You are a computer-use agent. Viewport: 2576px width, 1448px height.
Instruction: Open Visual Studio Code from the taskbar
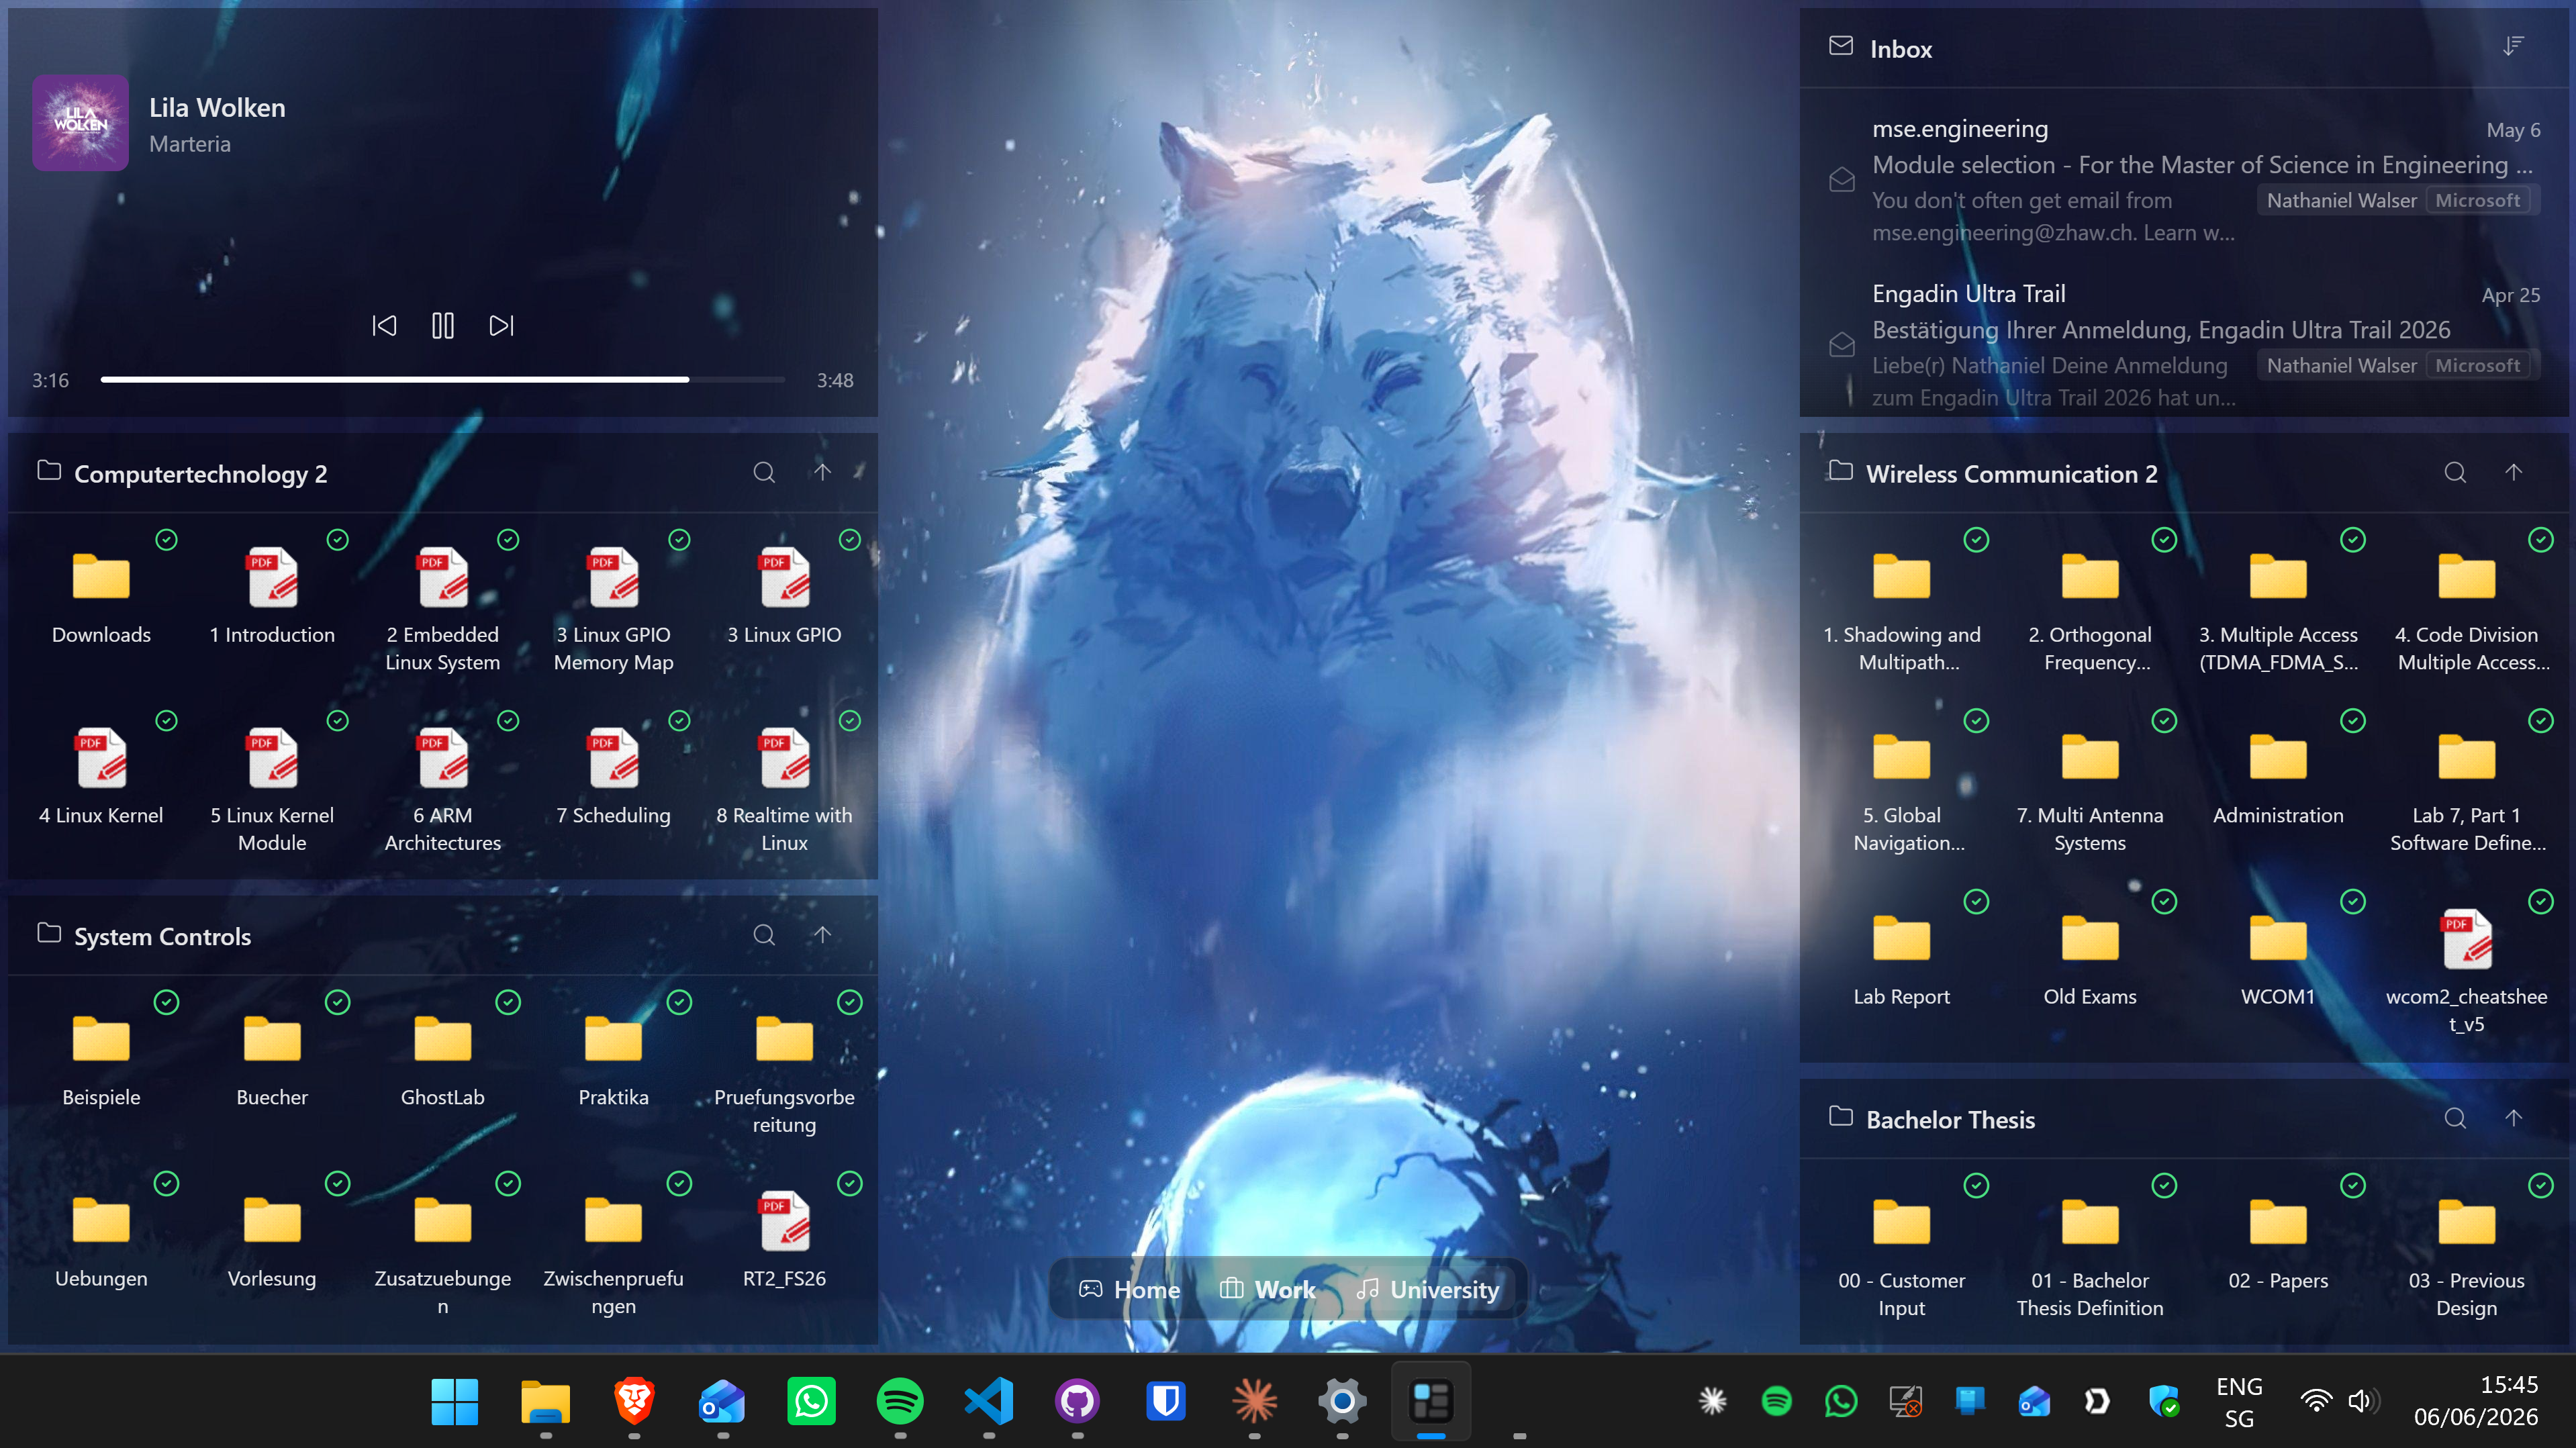(x=989, y=1401)
